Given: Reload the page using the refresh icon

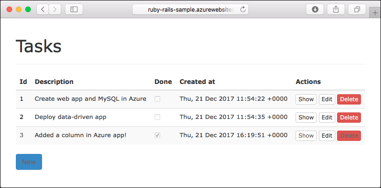Looking at the screenshot, I should click(243, 9).
